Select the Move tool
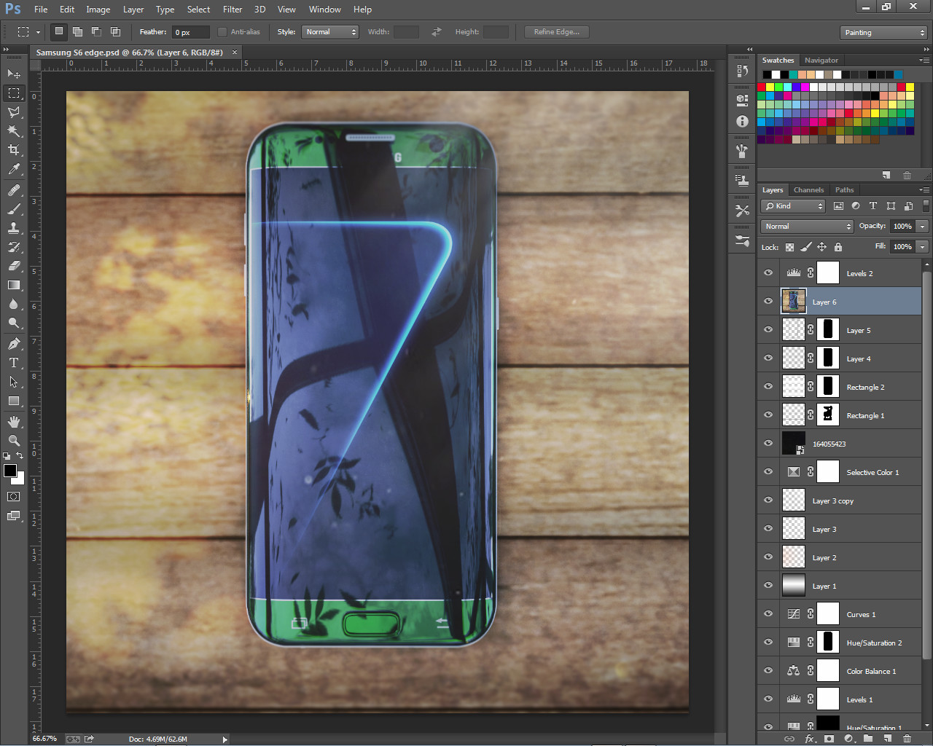933x746 pixels. [14, 74]
